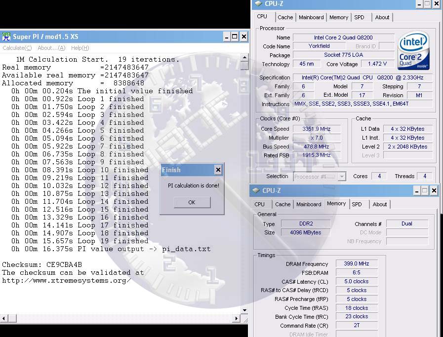Image resolution: width=443 pixels, height=337 pixels.
Task: Click the Multiplier value x 7.0
Action: click(317, 138)
